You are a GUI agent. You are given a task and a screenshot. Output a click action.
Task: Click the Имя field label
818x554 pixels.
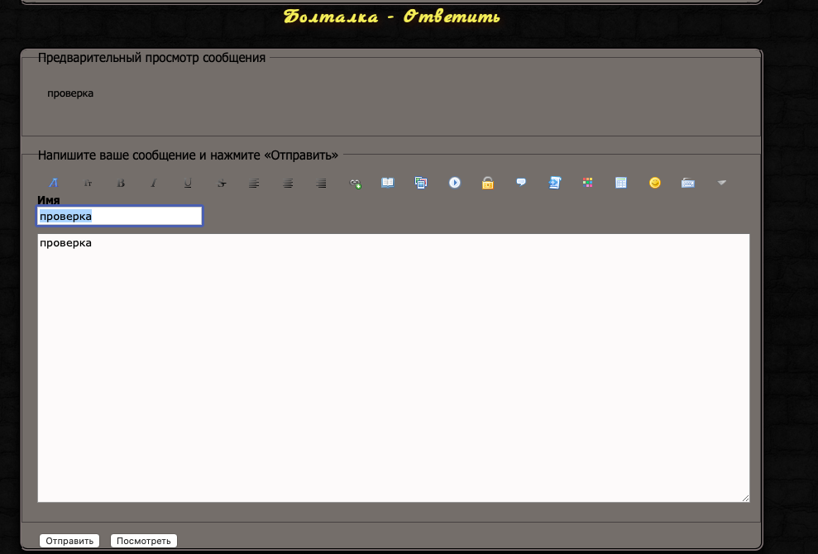click(49, 200)
